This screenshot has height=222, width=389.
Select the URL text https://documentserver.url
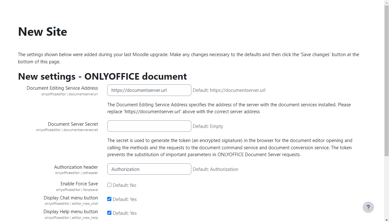pos(132,90)
